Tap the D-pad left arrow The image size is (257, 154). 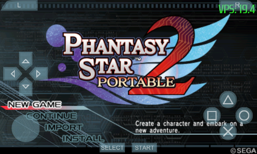coord(13,74)
